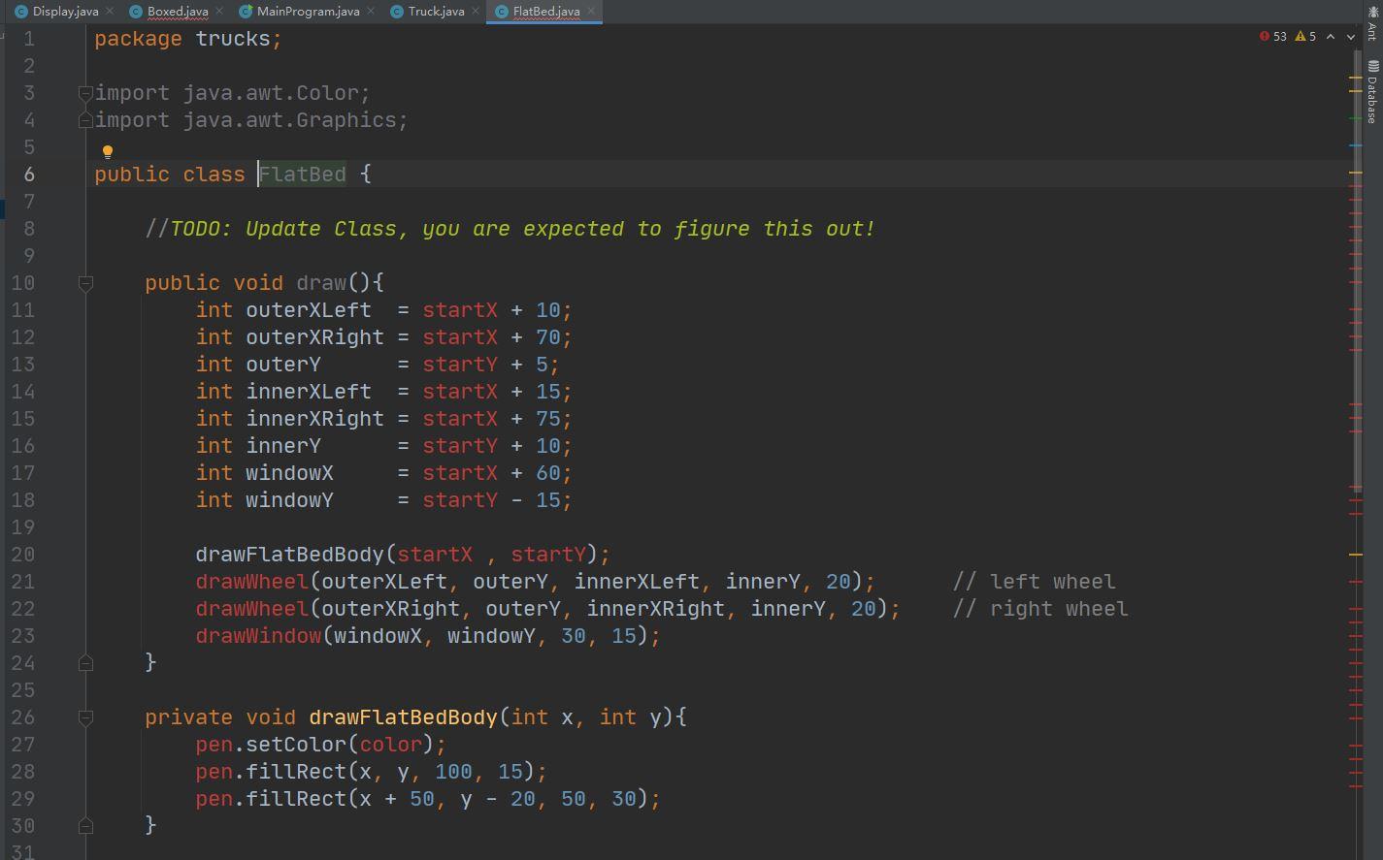Click the draw method name
The width and height of the screenshot is (1383, 860).
(321, 283)
